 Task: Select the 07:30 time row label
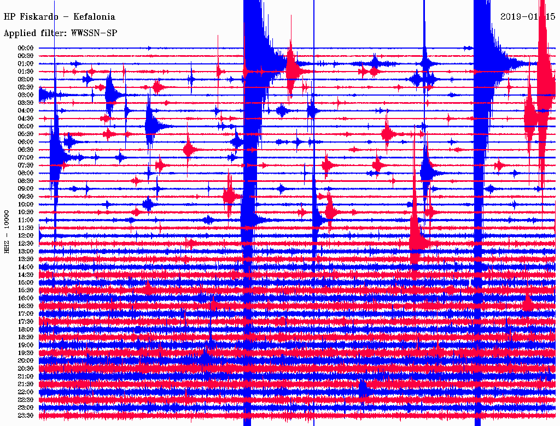click(26, 165)
